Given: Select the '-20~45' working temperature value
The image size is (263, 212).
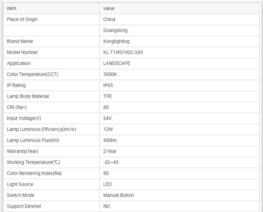Looking at the screenshot, I should [111, 162].
